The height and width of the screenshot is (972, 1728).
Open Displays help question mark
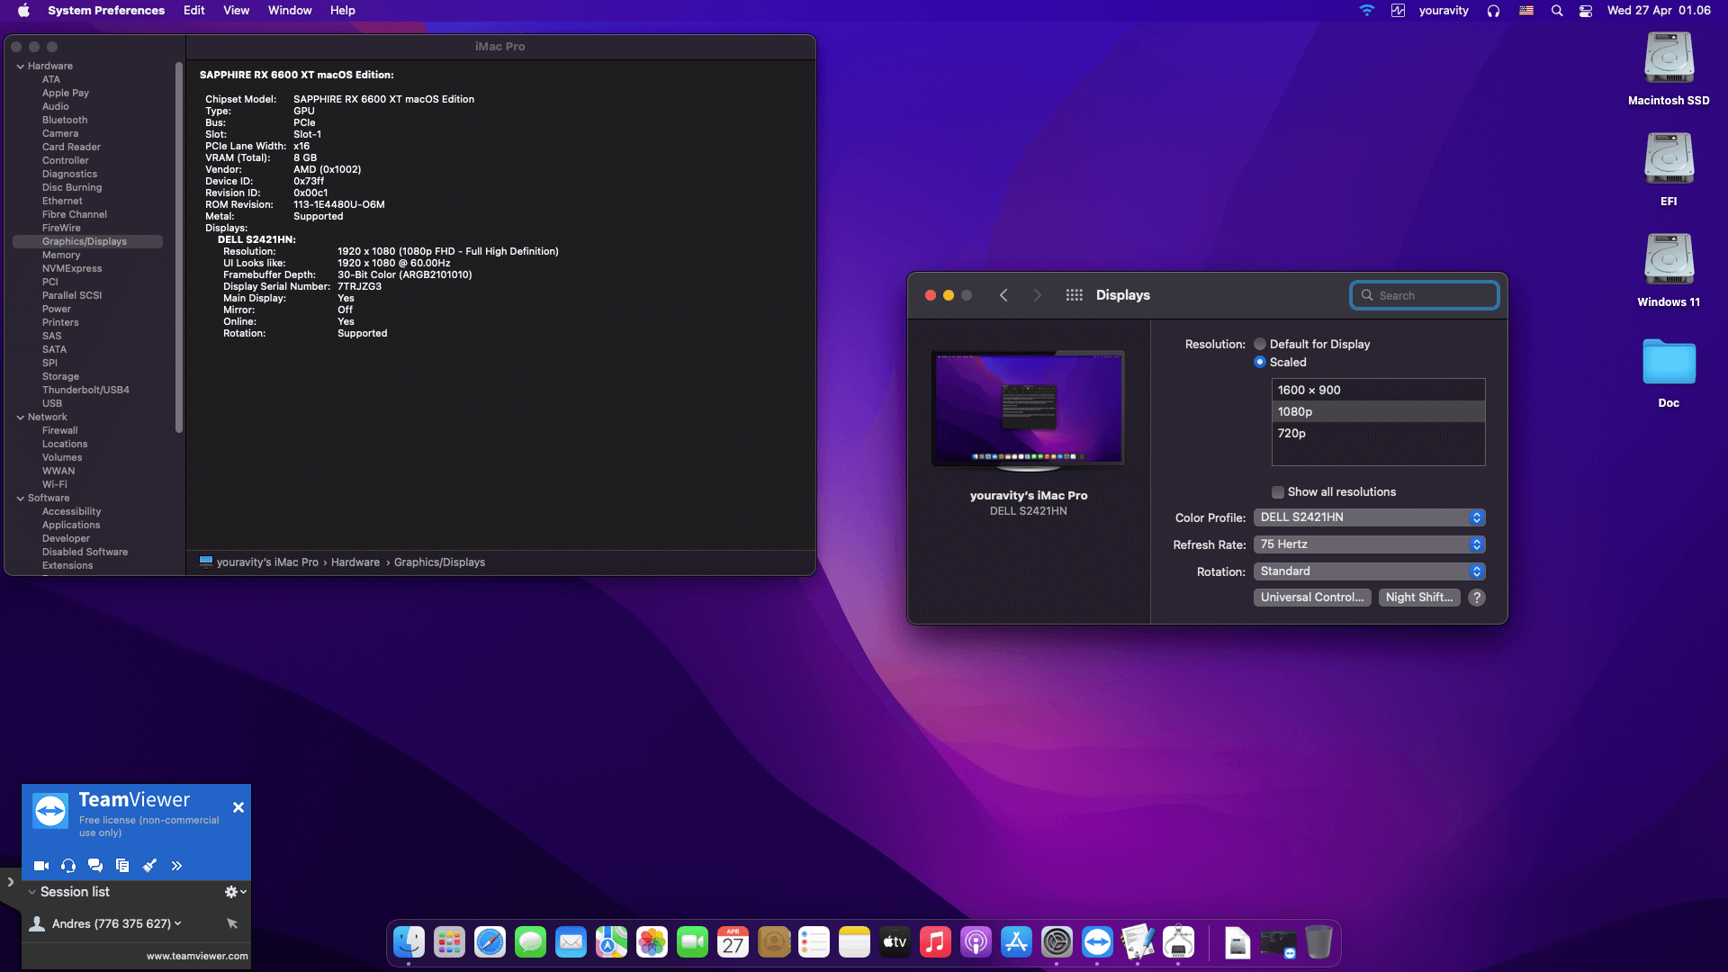1477,598
